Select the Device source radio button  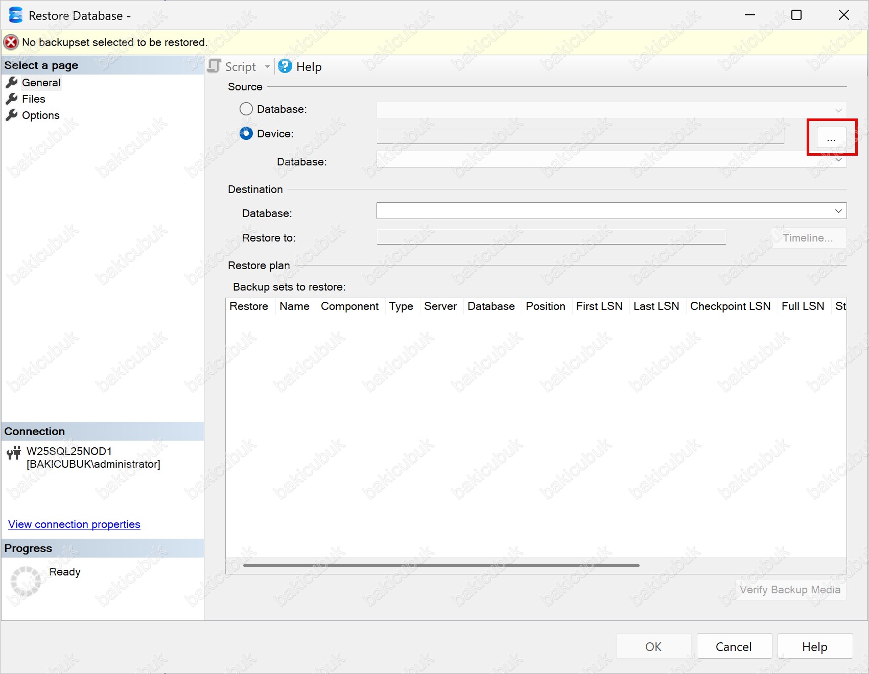click(246, 134)
